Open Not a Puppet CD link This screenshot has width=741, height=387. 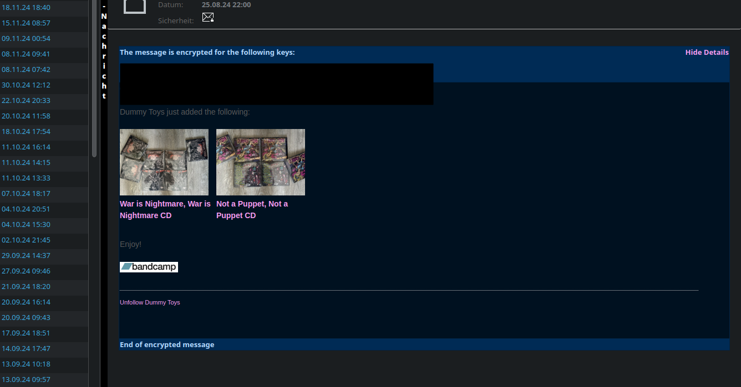[252, 209]
